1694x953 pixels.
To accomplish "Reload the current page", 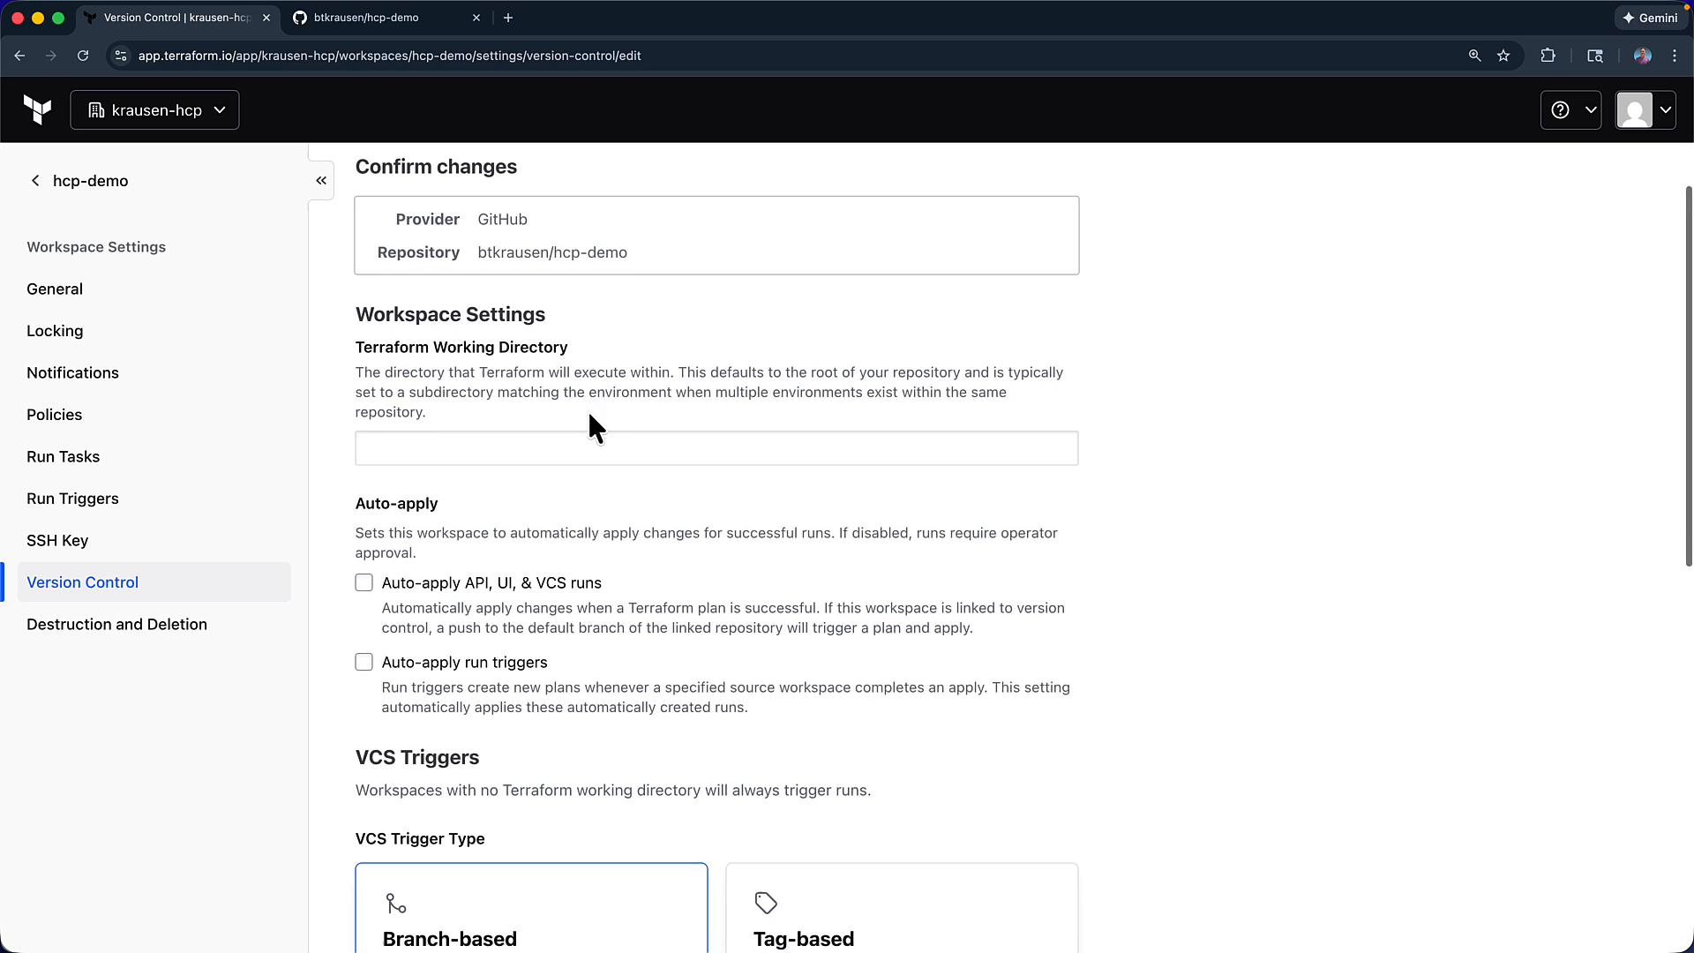I will 83,56.
